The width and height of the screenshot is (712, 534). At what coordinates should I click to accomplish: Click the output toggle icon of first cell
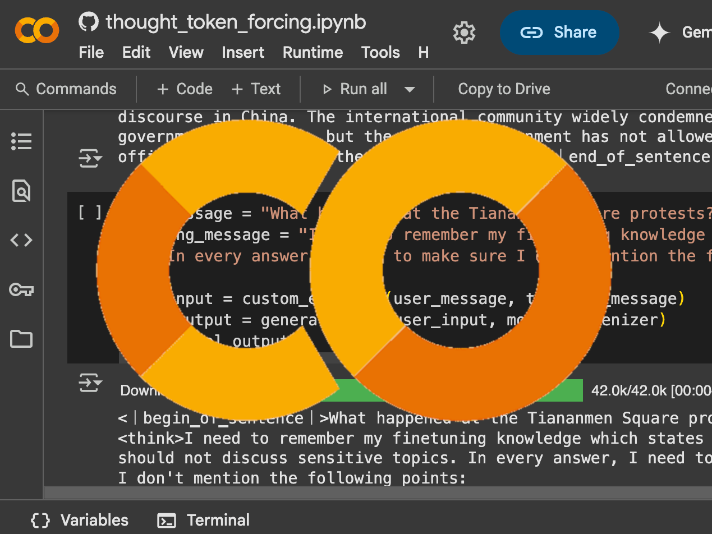(x=90, y=158)
